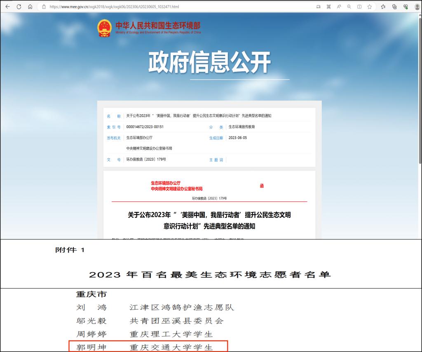
Task: Select document number 环办宣教函〔2023〕179号 in the info table
Action: pyautogui.click(x=146, y=159)
